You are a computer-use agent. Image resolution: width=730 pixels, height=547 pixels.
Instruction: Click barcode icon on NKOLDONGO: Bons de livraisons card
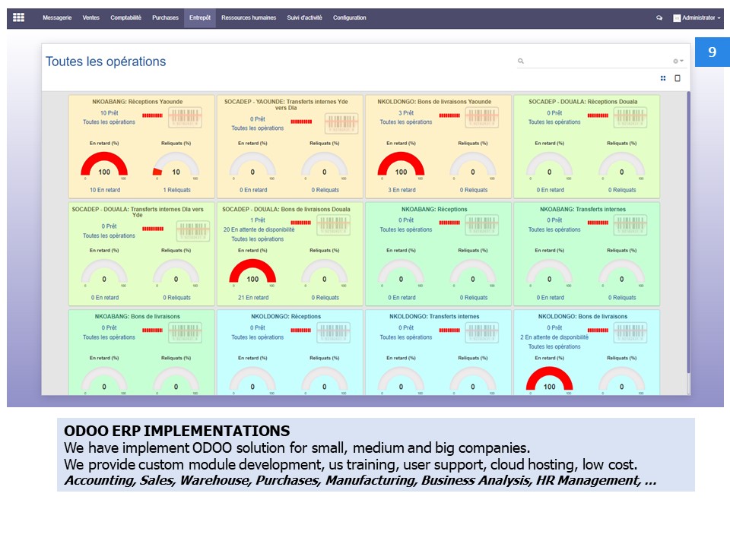click(x=630, y=333)
